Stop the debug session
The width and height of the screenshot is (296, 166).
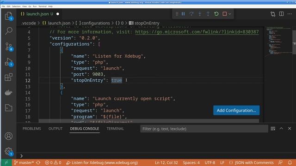[x=225, y=14]
